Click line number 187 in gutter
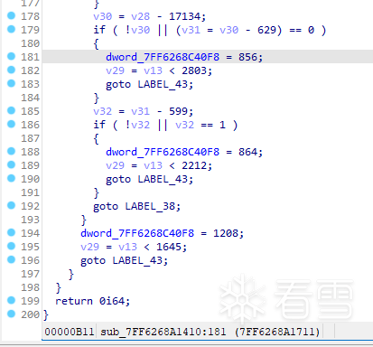 coord(30,138)
